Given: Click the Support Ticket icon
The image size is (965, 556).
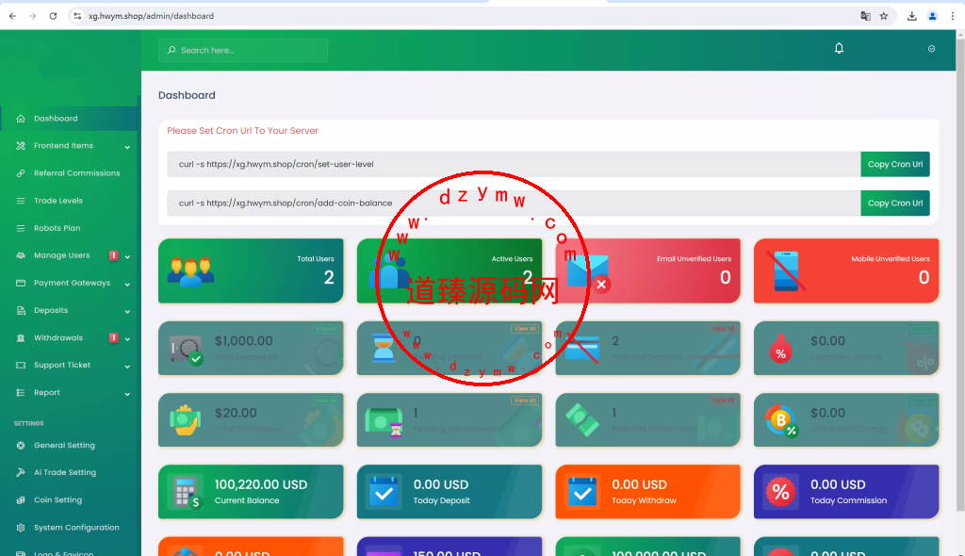Looking at the screenshot, I should 21,365.
